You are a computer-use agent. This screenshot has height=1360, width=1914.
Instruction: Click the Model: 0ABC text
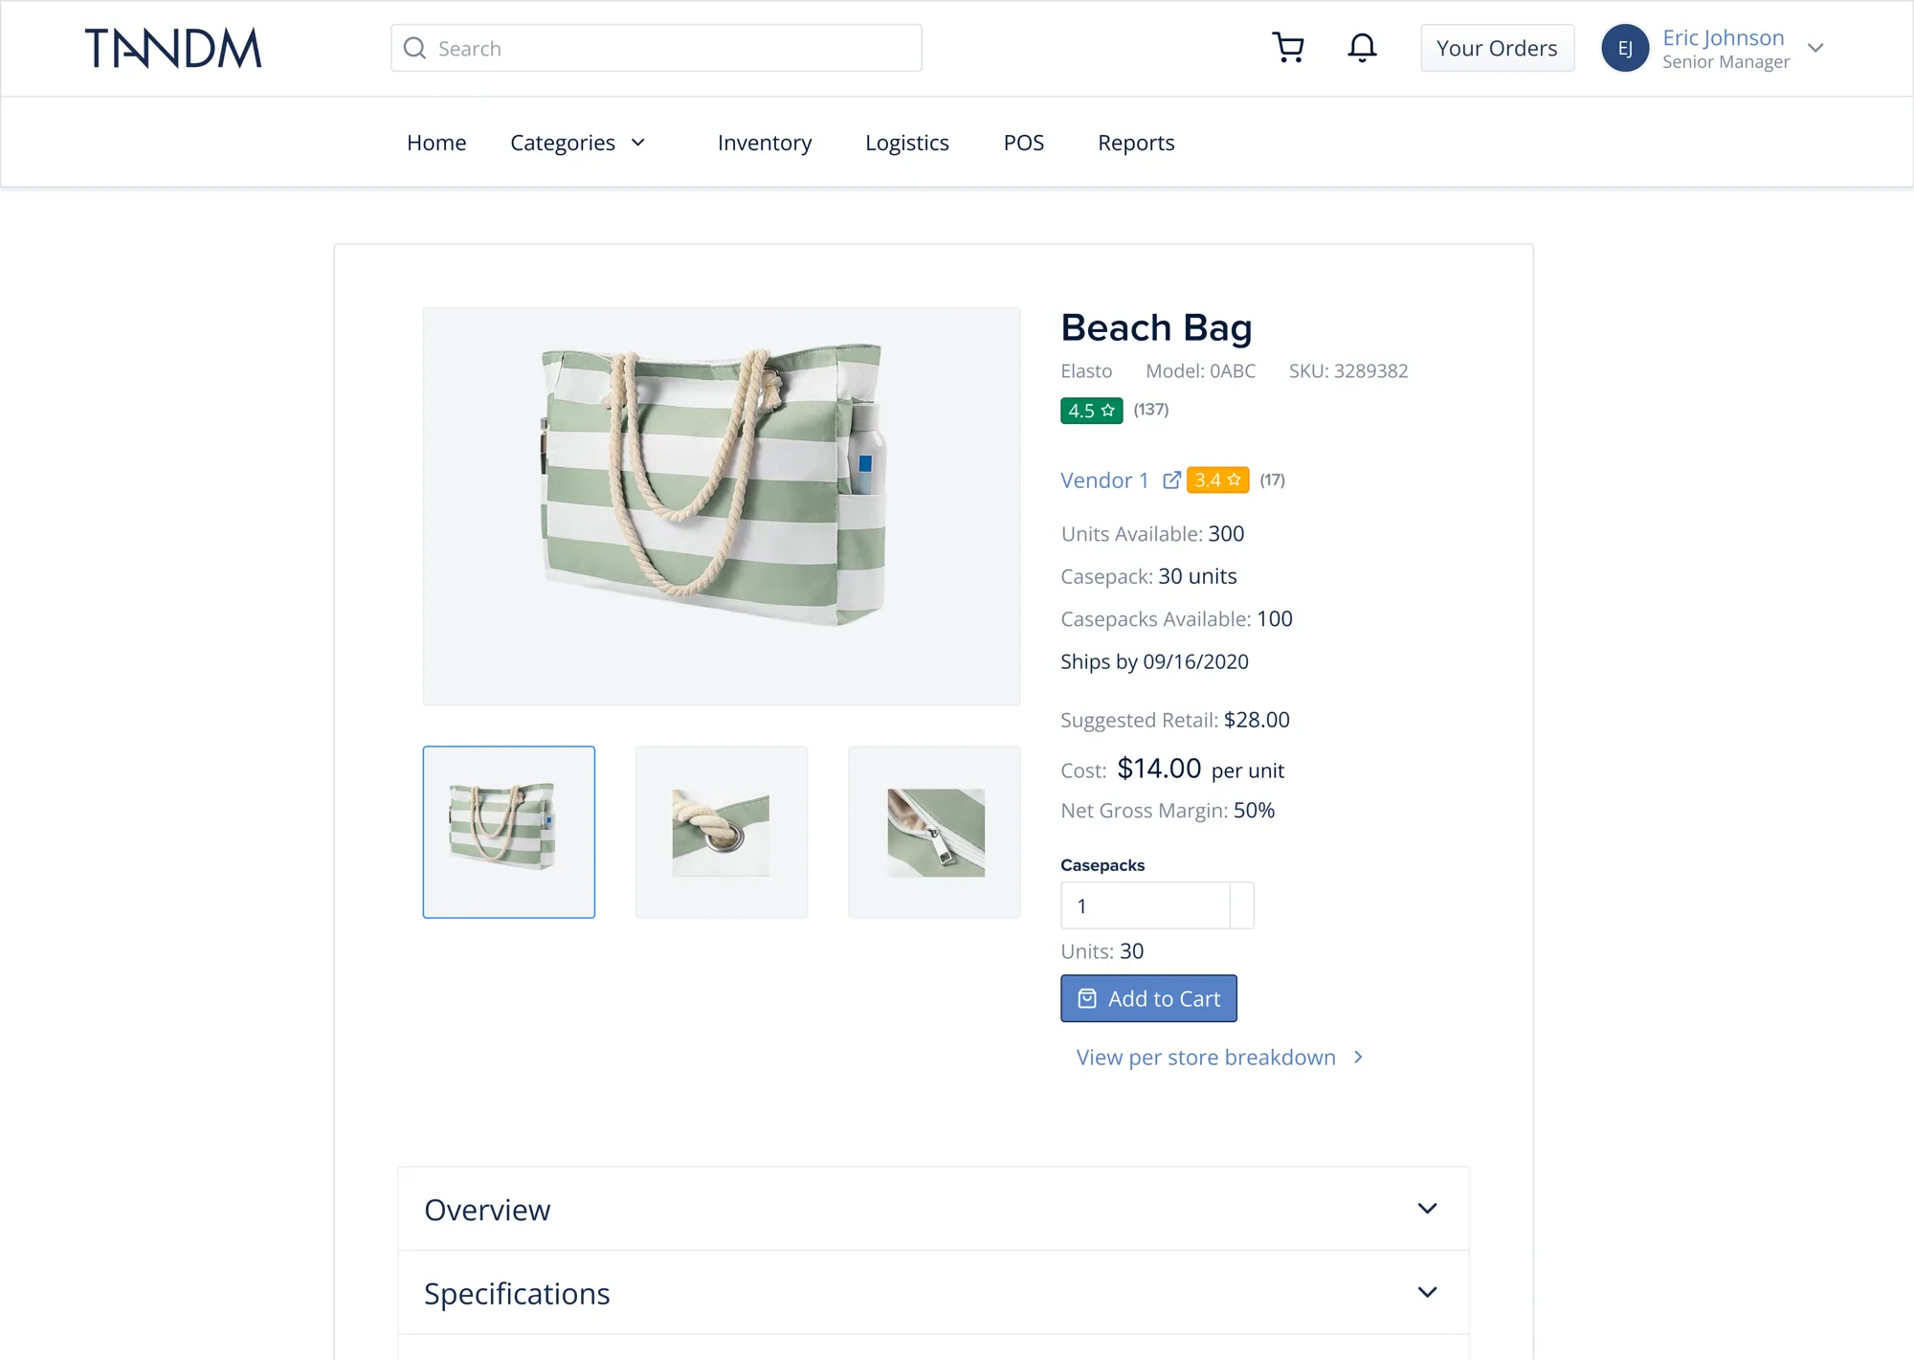point(1201,370)
